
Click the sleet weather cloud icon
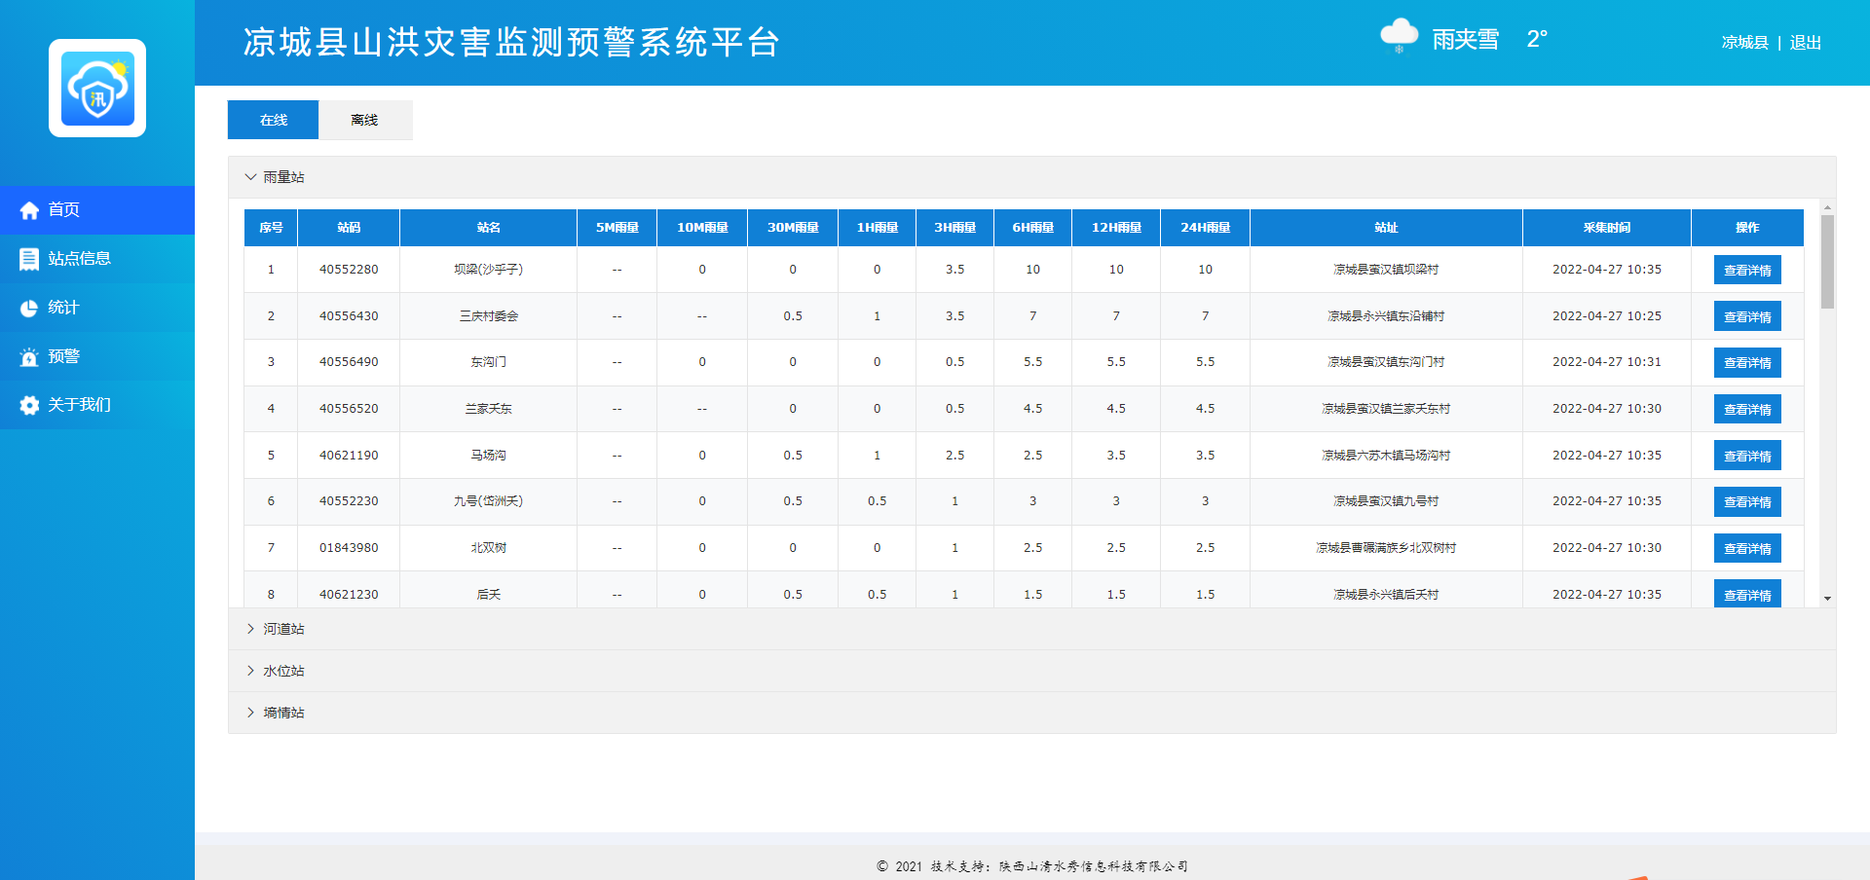click(1399, 37)
